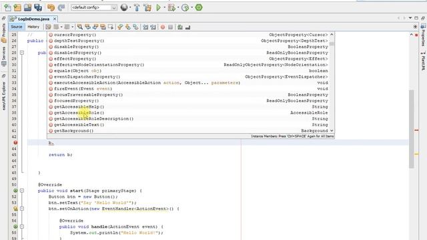Click the Comment lines icon
The height and width of the screenshot is (240, 427).
tap(179, 27)
